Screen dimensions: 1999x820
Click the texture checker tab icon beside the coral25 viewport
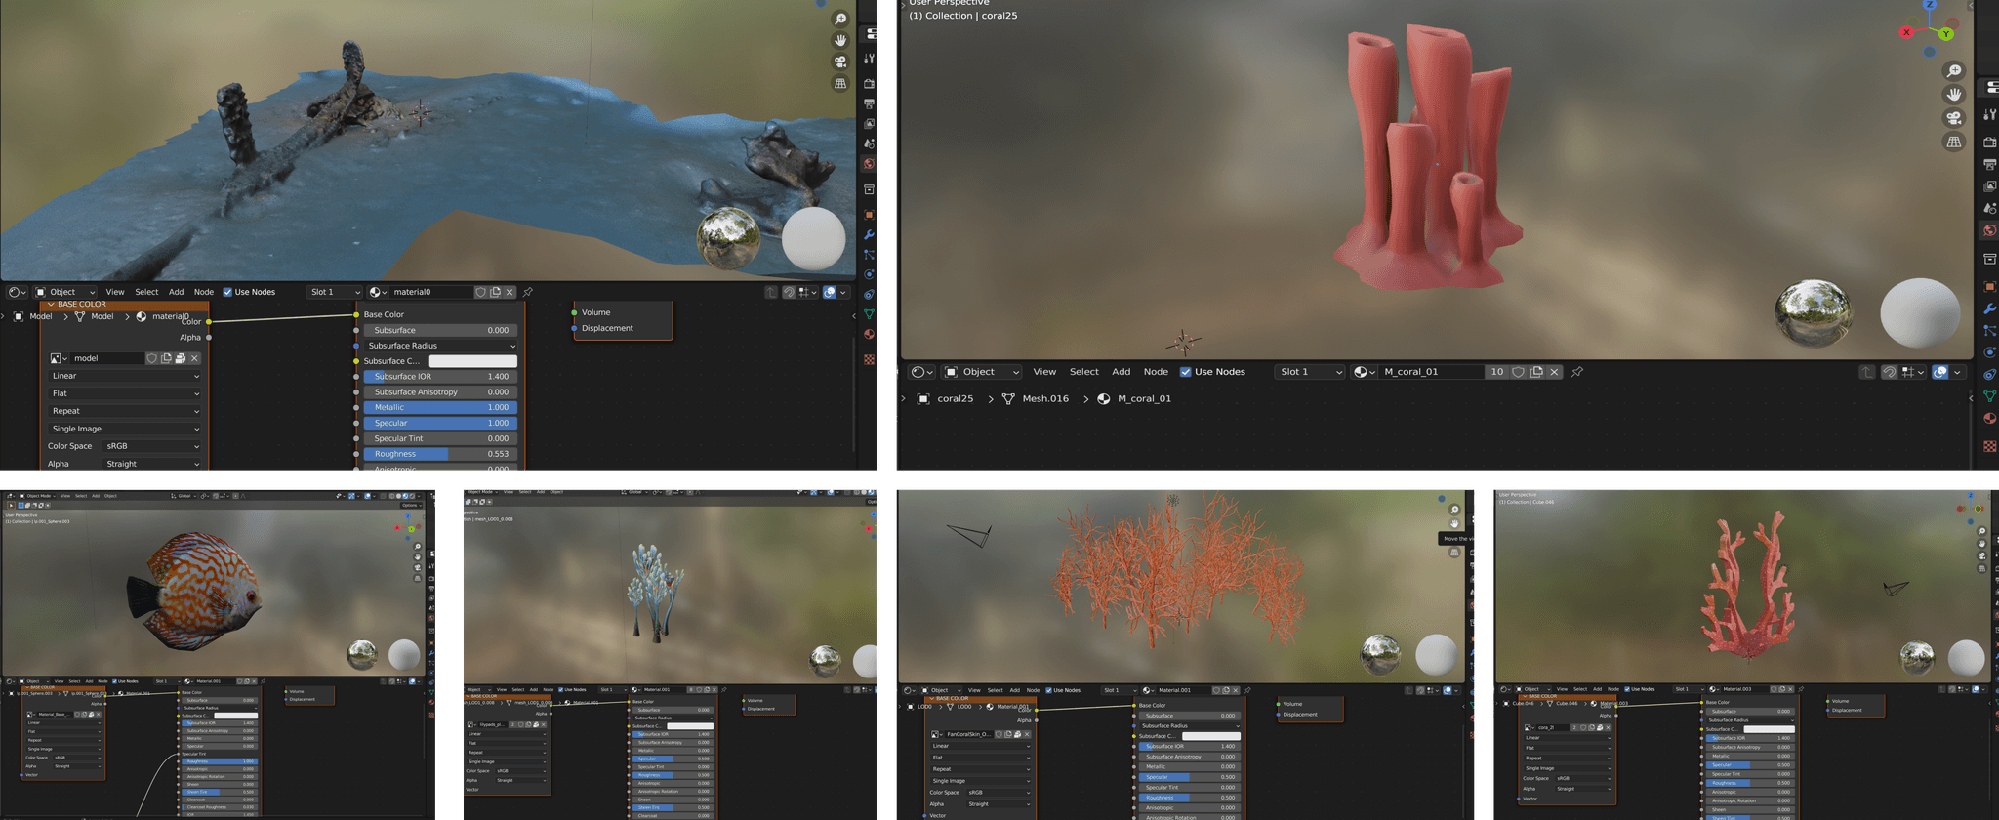coord(1989,446)
